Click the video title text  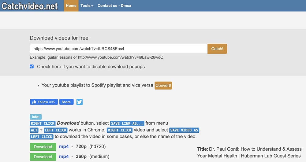[249, 152]
